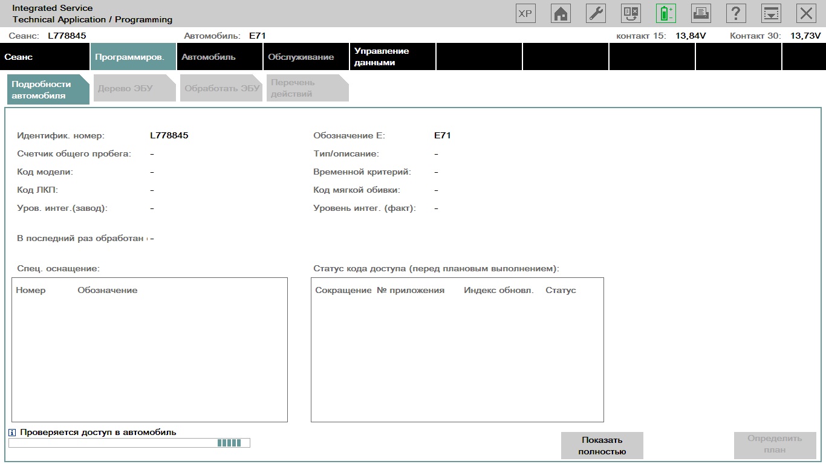Open the Сеанс menu tab

tap(45, 57)
